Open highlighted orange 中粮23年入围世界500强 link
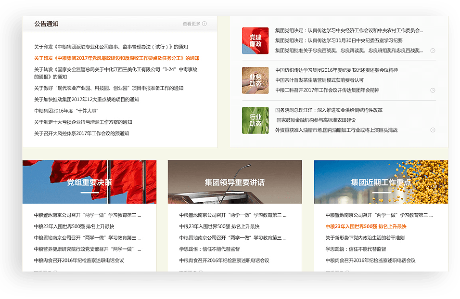The height and width of the screenshot is (299, 460). point(366,226)
